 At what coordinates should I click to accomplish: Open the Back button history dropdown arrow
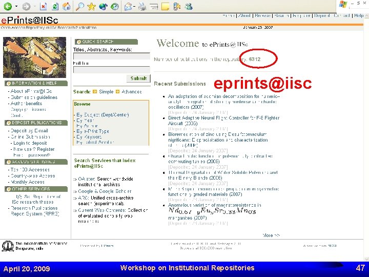[16, 6]
